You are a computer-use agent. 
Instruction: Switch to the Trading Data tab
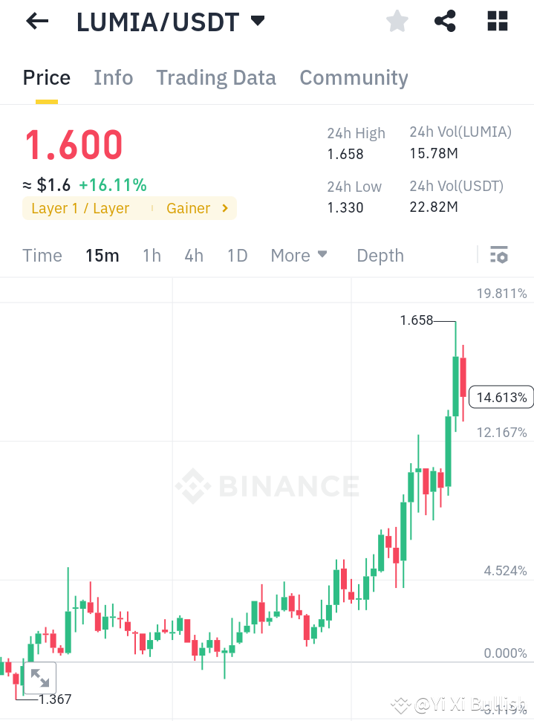coord(215,77)
